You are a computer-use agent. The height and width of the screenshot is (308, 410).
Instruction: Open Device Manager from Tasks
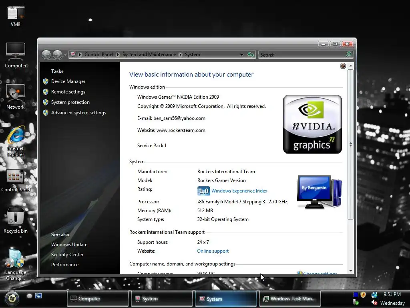pos(68,81)
